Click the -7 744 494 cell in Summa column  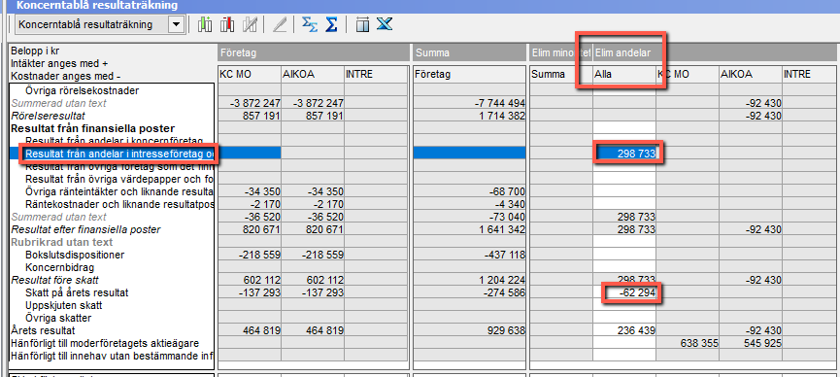469,103
